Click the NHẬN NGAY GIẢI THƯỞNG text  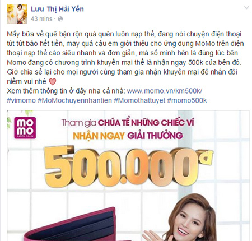coord(128,136)
